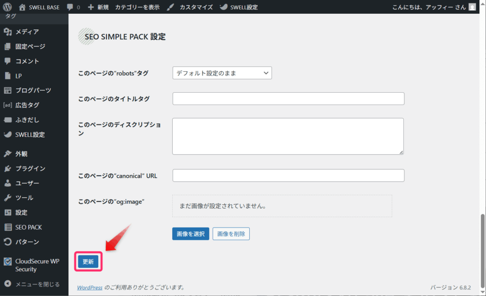
Task: Click 新規 in the admin bar
Action: point(103,7)
